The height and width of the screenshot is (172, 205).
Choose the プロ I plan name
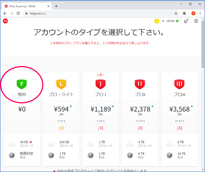click(x=101, y=94)
